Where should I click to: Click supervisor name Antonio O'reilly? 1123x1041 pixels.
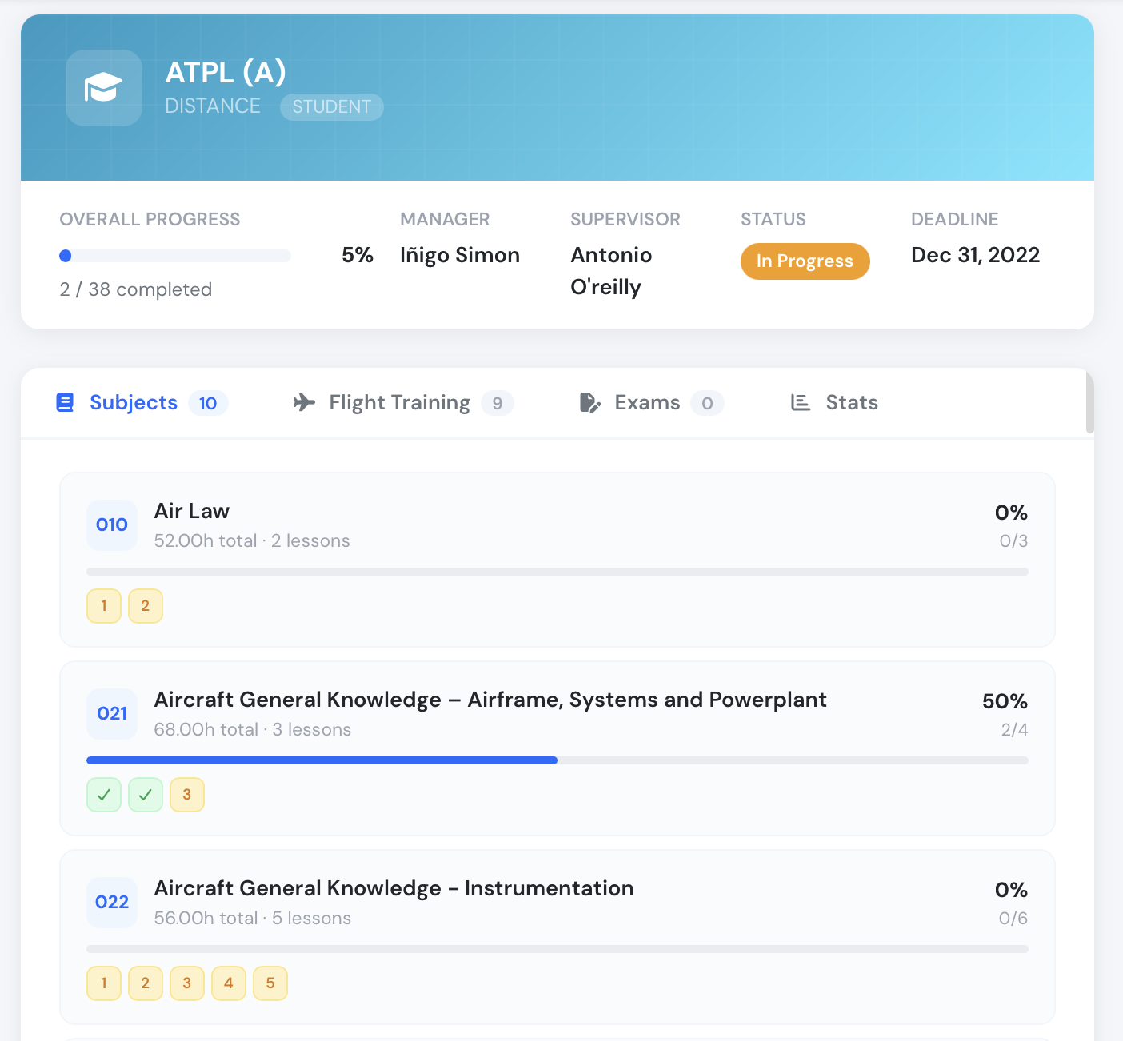tap(612, 271)
